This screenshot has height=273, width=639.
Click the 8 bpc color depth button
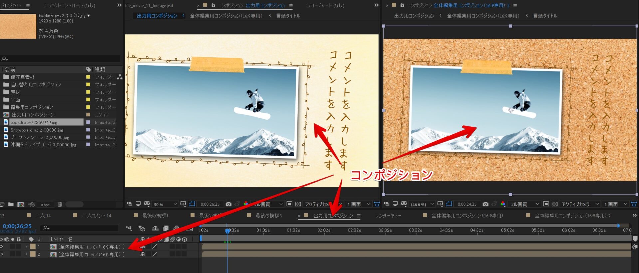pos(45,205)
